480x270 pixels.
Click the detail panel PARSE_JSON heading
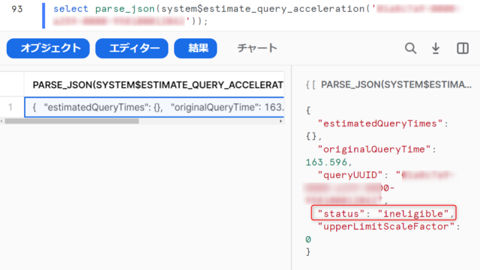coord(396,85)
